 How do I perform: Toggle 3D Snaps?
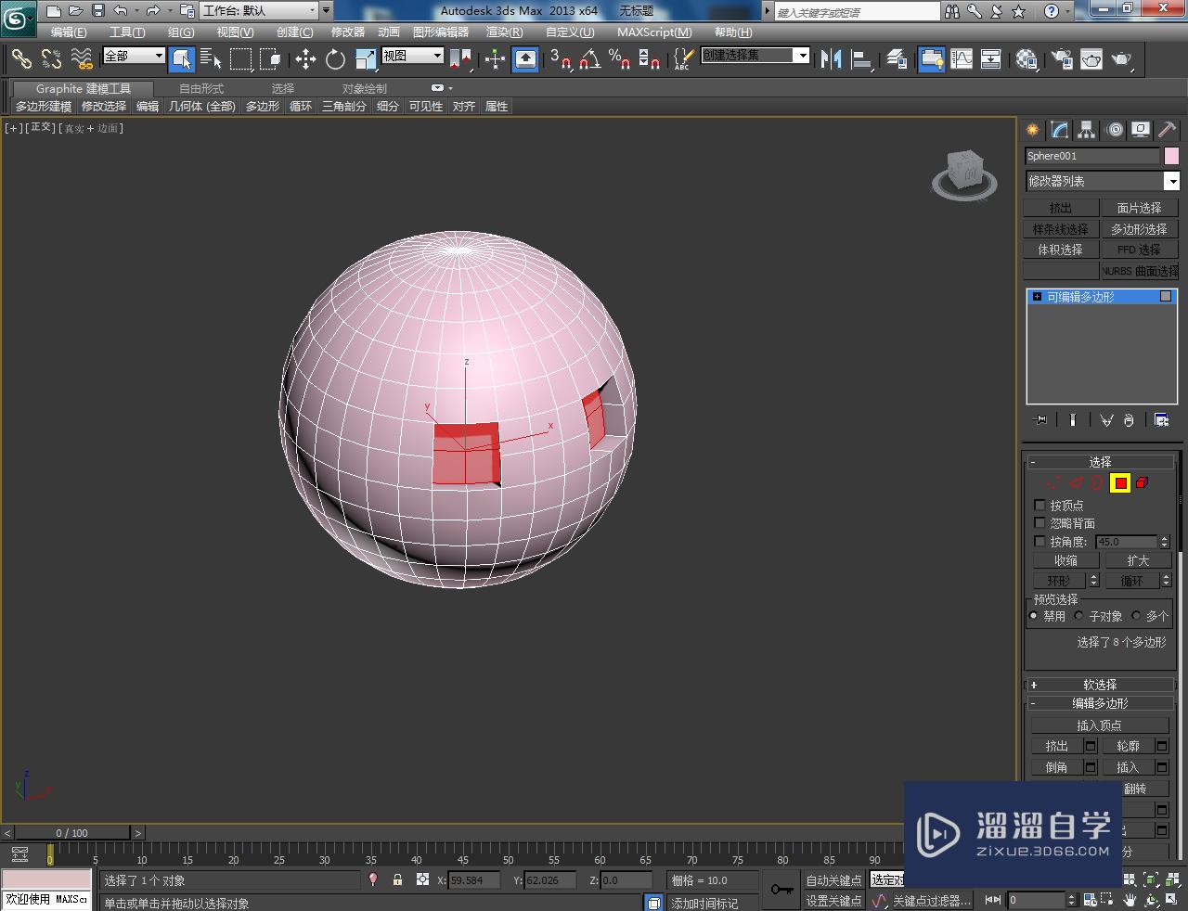[x=561, y=59]
